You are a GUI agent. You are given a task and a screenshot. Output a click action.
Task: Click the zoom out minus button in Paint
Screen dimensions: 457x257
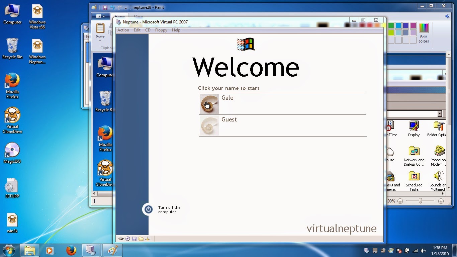tap(400, 201)
